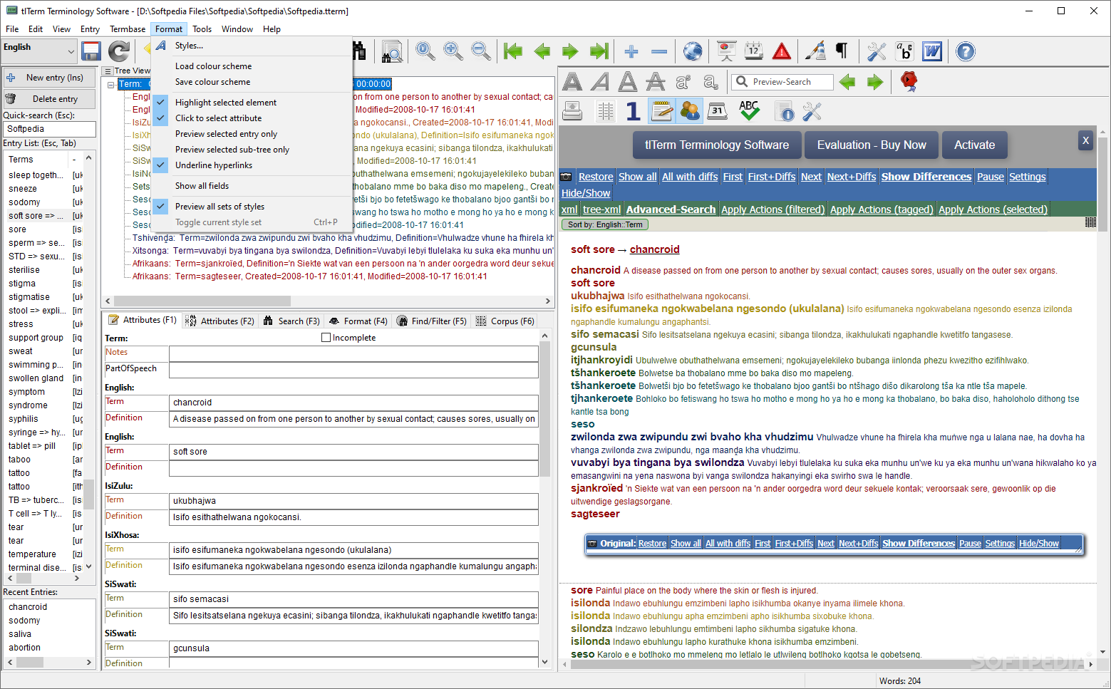Click the Save floppy disk icon
Screen dimensions: 1111x689
coord(91,51)
